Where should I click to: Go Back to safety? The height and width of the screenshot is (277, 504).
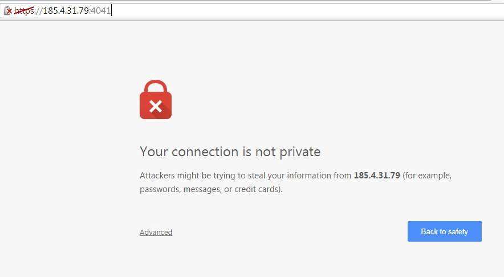(445, 231)
